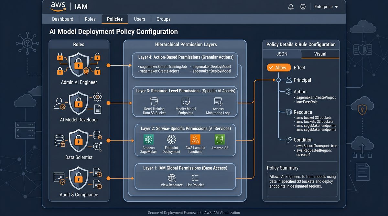This screenshot has width=388, height=216.
Task: Expand the Resource tree node label
Action: (303, 112)
